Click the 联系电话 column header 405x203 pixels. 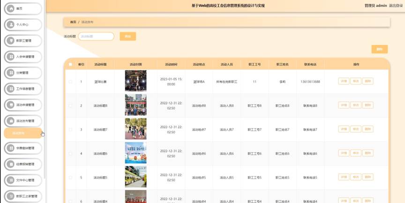310,64
